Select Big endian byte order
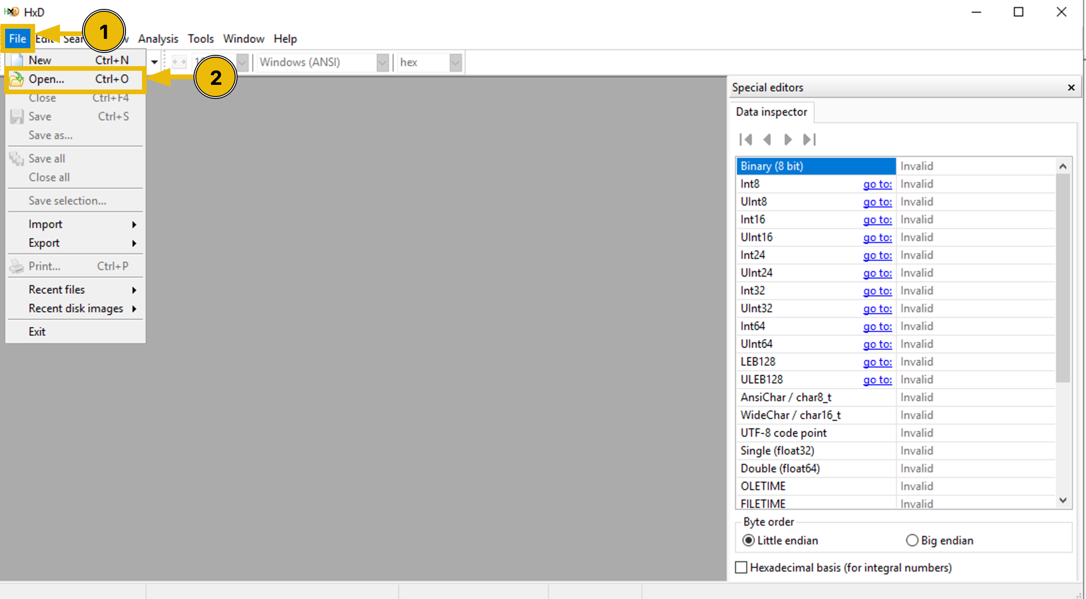 tap(940, 540)
